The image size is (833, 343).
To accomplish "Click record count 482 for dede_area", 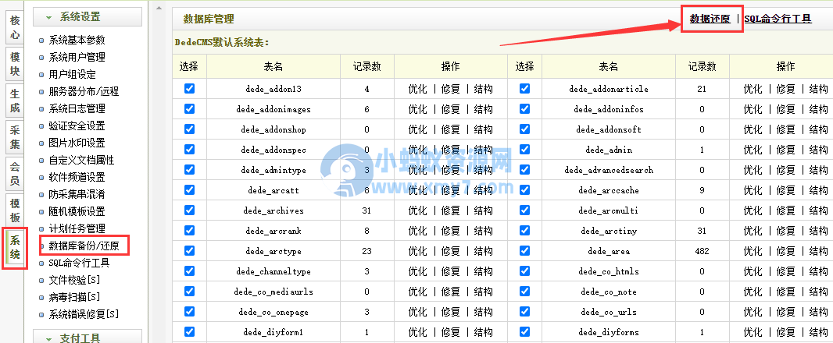I will click(702, 251).
